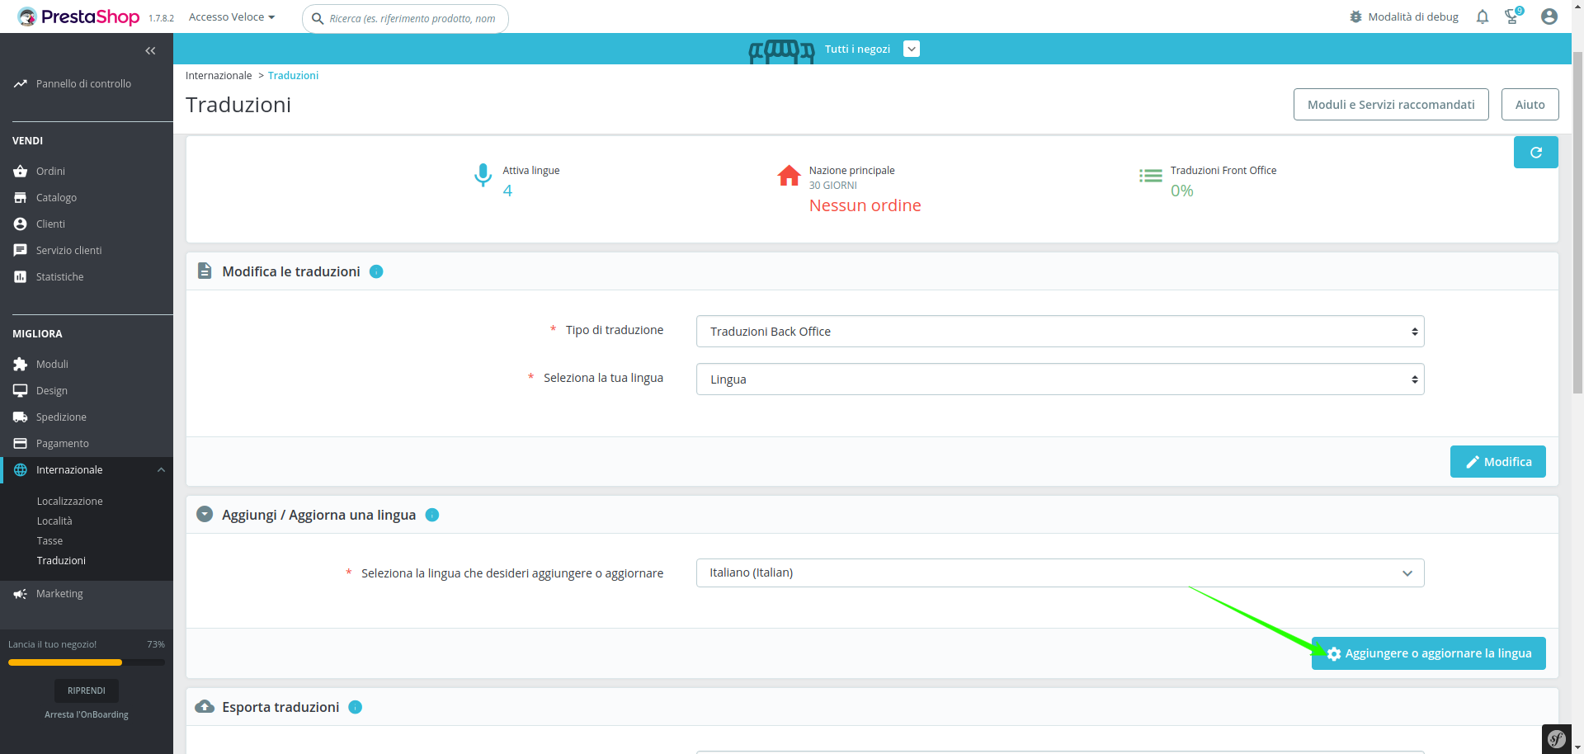Click the Nazione principale house icon
1584x754 pixels.
coord(789,175)
